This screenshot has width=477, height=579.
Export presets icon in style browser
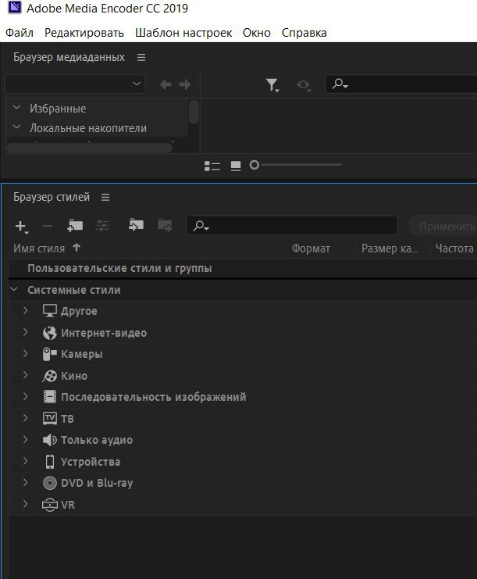(165, 224)
